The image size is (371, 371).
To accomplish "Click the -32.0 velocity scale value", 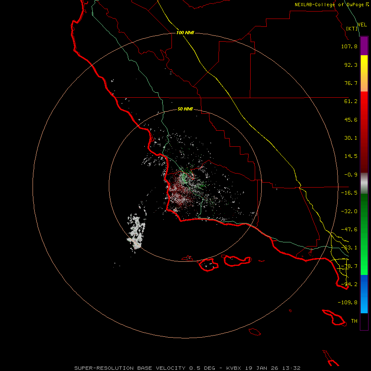I will pos(349,211).
